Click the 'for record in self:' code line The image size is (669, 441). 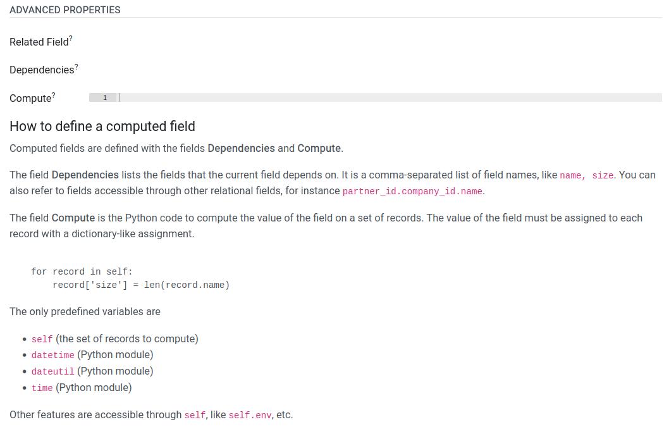(x=82, y=271)
